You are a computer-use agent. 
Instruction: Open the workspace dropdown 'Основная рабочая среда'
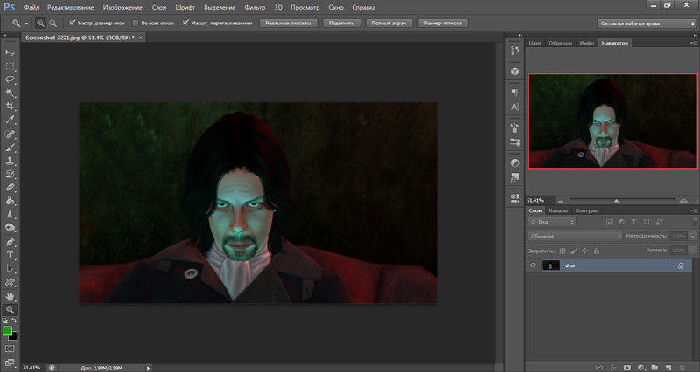point(646,24)
